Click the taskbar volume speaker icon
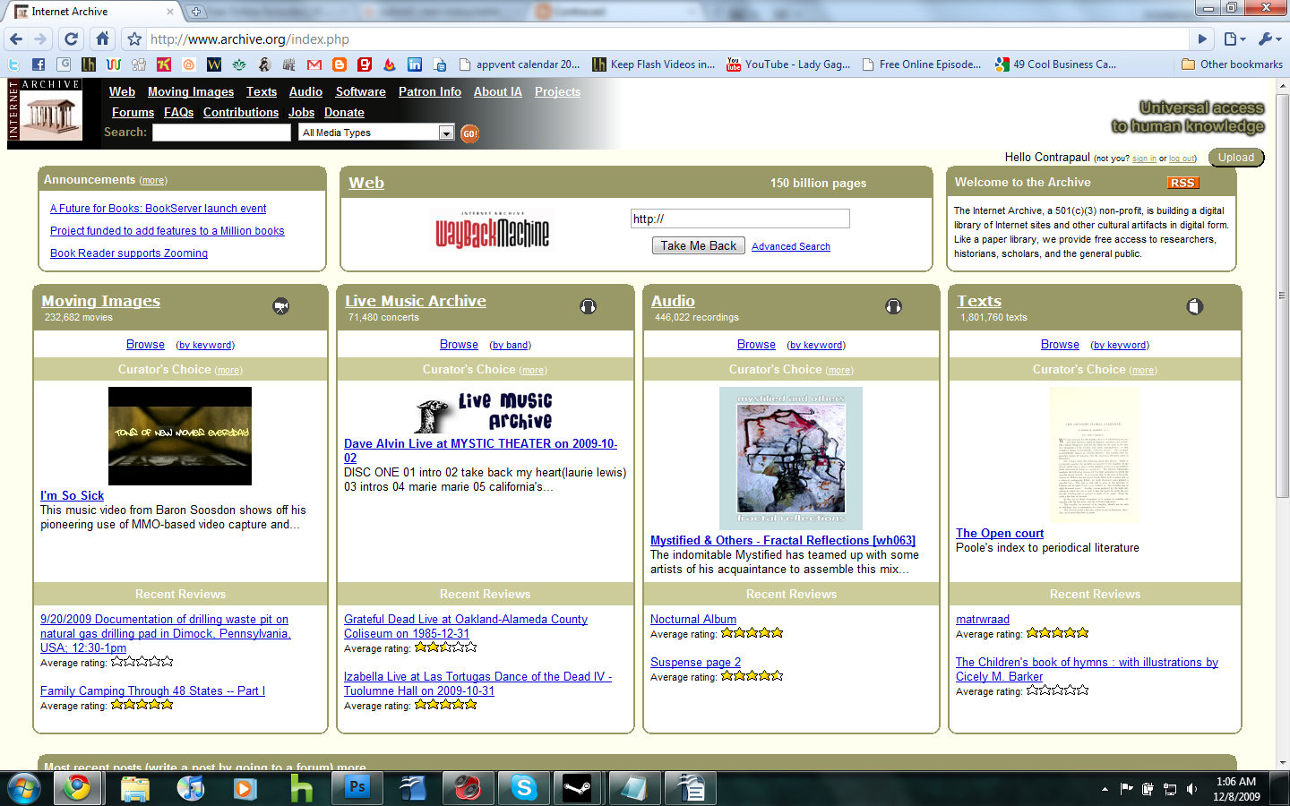1290x806 pixels. tap(1191, 789)
